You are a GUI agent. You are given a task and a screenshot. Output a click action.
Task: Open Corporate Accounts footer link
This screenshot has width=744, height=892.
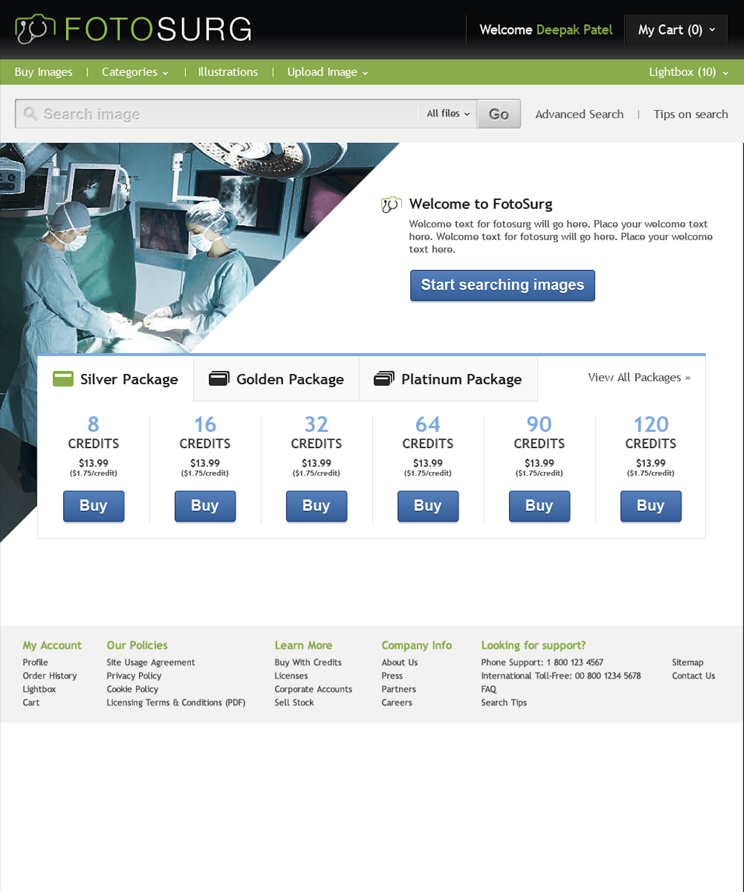point(314,689)
